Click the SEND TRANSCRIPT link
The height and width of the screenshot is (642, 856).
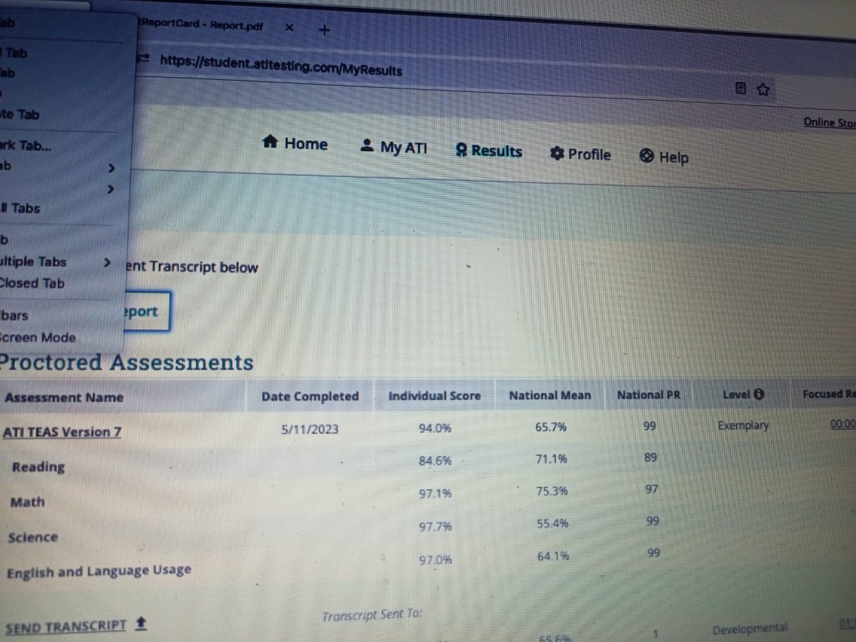pos(66,627)
